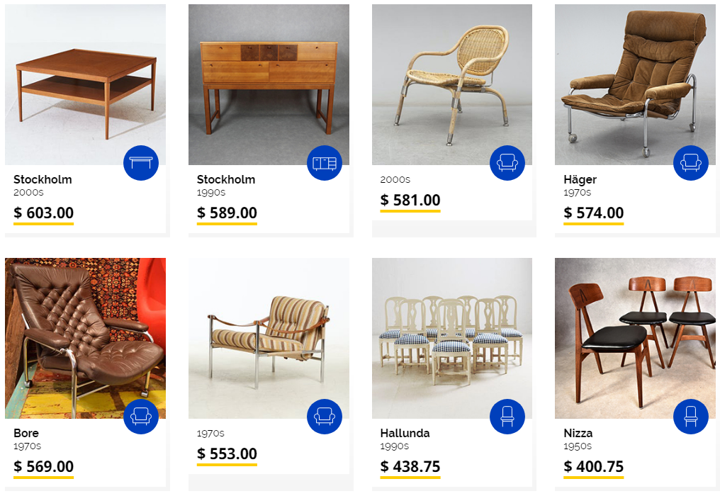720x496 pixels.
Task: Click sideboard category icon on $589.00 Stockholm item
Action: 324,163
